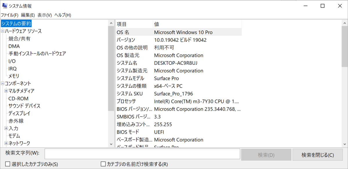348x169 pixels.
Task: Click the x64-ベース PC value
Action: (168, 86)
